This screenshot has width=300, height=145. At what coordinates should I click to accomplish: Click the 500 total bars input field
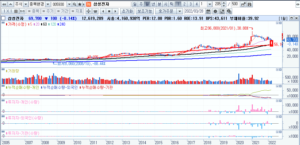(x=236, y=4)
